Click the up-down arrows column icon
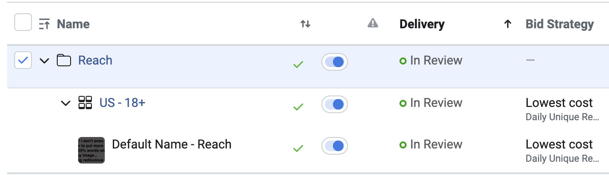 point(305,24)
